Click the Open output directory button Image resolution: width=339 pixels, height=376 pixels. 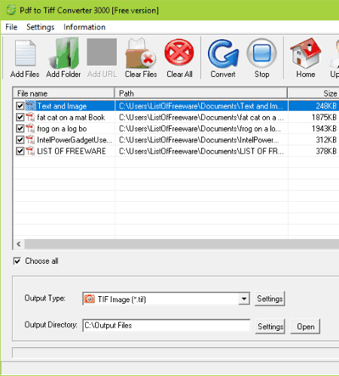click(305, 326)
